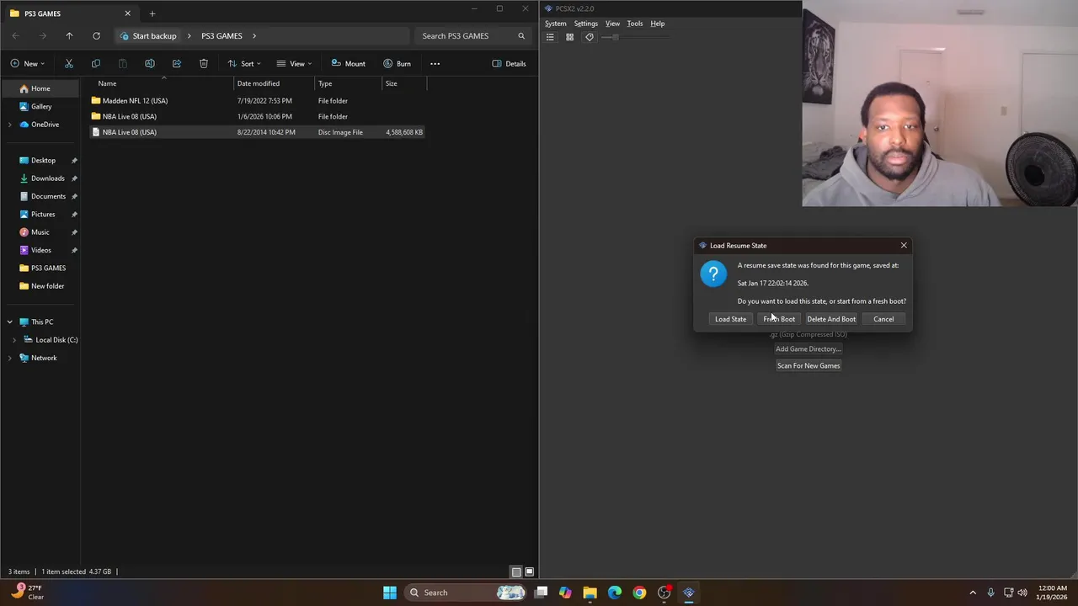Expand the Local Disk (C:) node
1078x606 pixels.
tap(14, 340)
